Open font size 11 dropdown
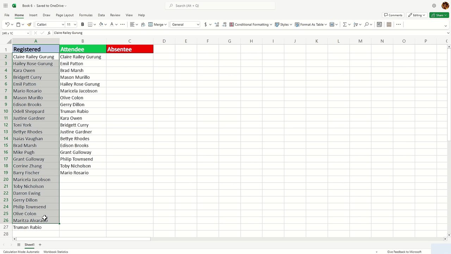The height and width of the screenshot is (254, 451). pyautogui.click(x=75, y=24)
